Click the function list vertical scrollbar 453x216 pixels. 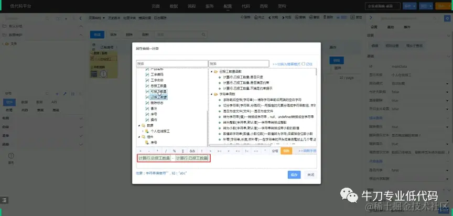coord(316,72)
